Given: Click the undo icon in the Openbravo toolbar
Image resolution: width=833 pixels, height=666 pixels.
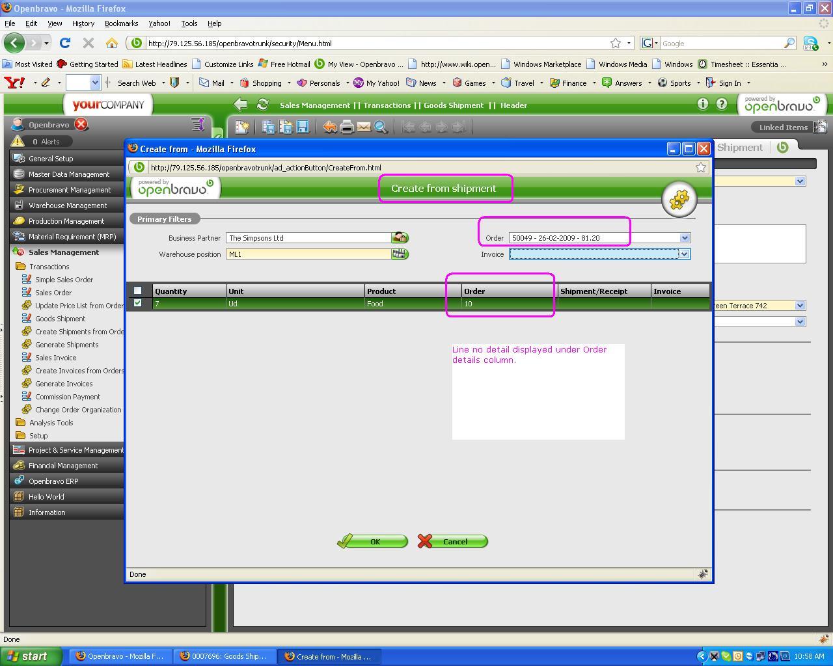Looking at the screenshot, I should pyautogui.click(x=330, y=127).
